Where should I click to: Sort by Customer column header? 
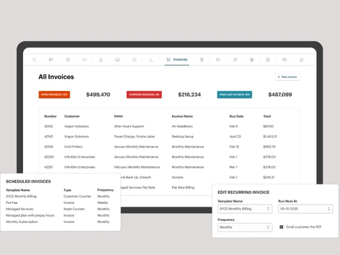[x=72, y=116]
